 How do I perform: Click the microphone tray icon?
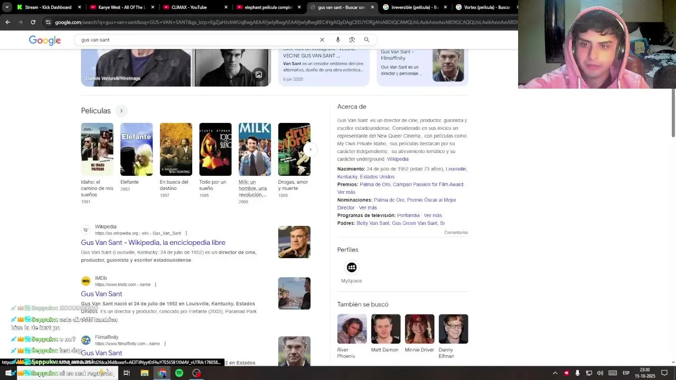(577, 373)
